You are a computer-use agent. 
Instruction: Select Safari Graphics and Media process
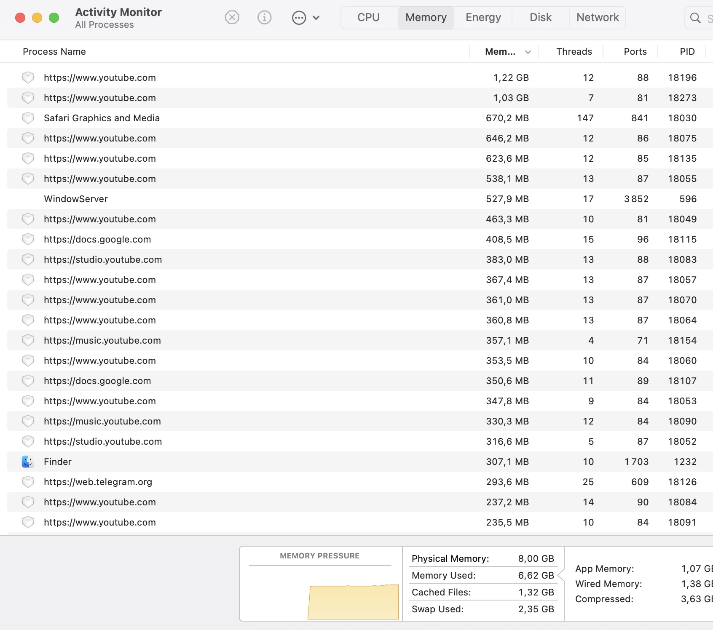coord(102,118)
